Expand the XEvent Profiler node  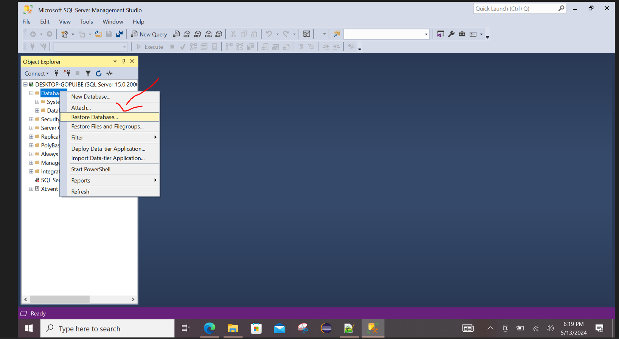pyautogui.click(x=31, y=189)
